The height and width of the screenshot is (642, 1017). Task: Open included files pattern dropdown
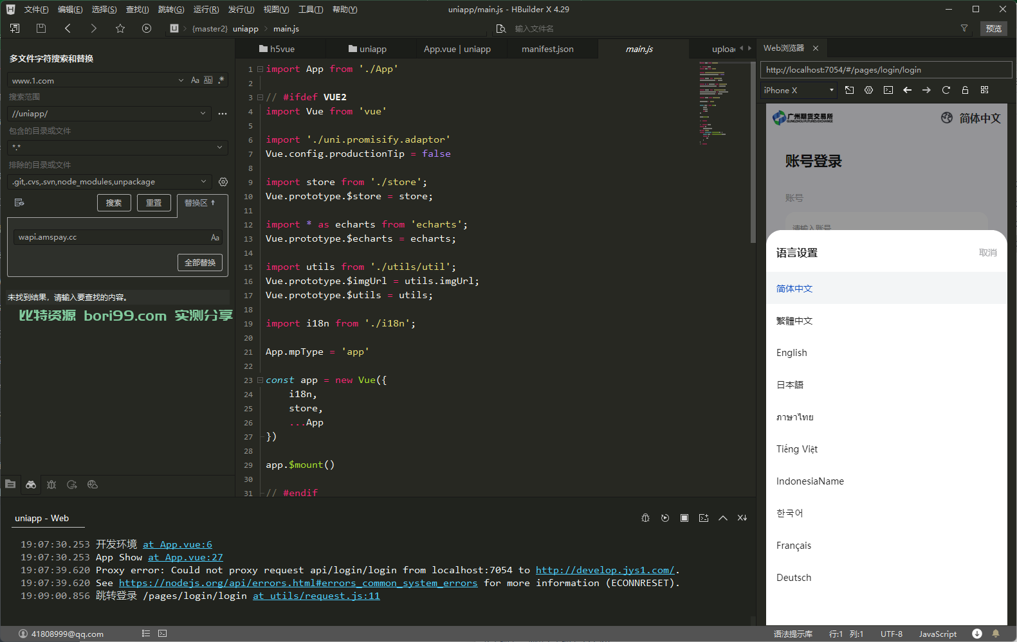click(219, 148)
